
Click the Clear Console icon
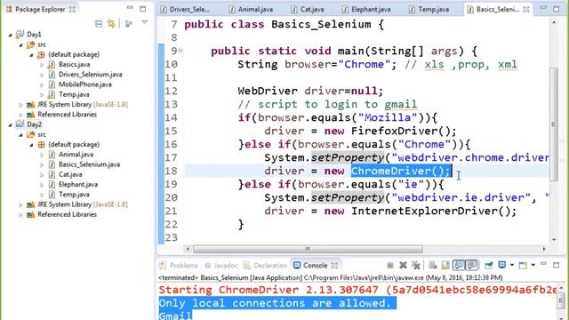[433, 265]
